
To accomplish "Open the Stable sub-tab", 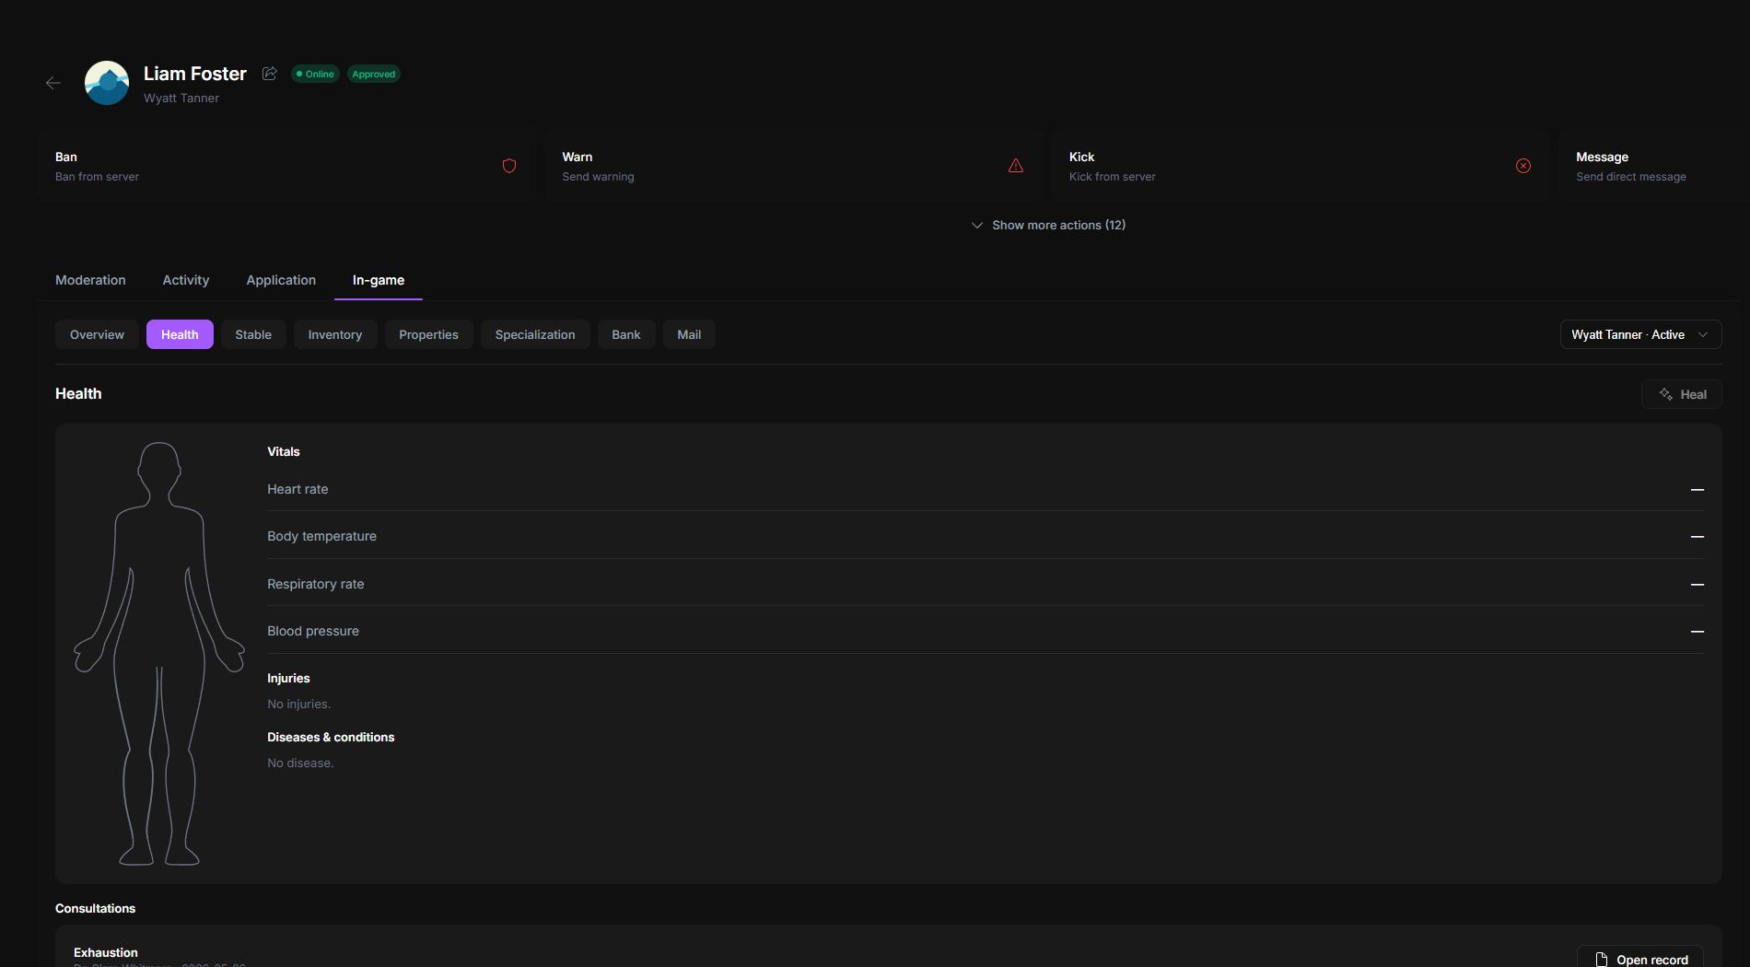I will 253,334.
